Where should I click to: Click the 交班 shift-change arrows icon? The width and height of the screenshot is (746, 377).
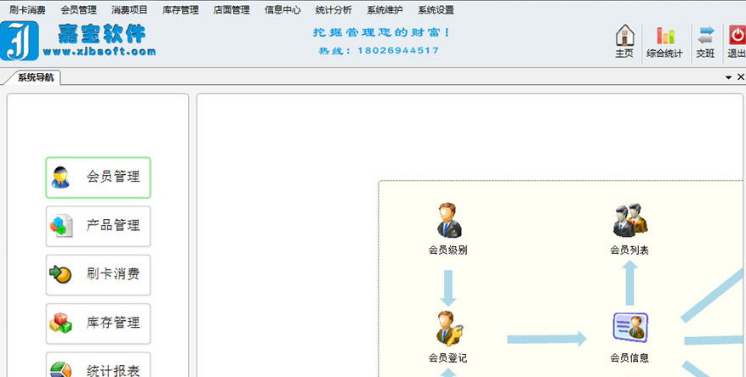coord(706,36)
